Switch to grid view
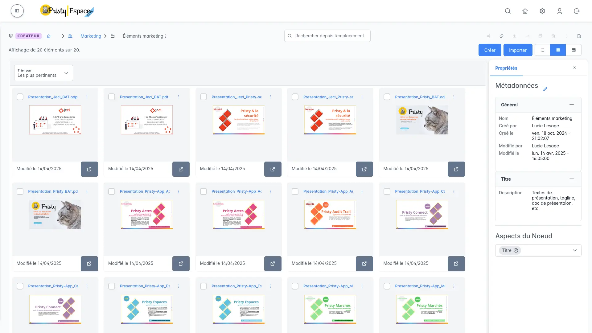 coord(558,50)
